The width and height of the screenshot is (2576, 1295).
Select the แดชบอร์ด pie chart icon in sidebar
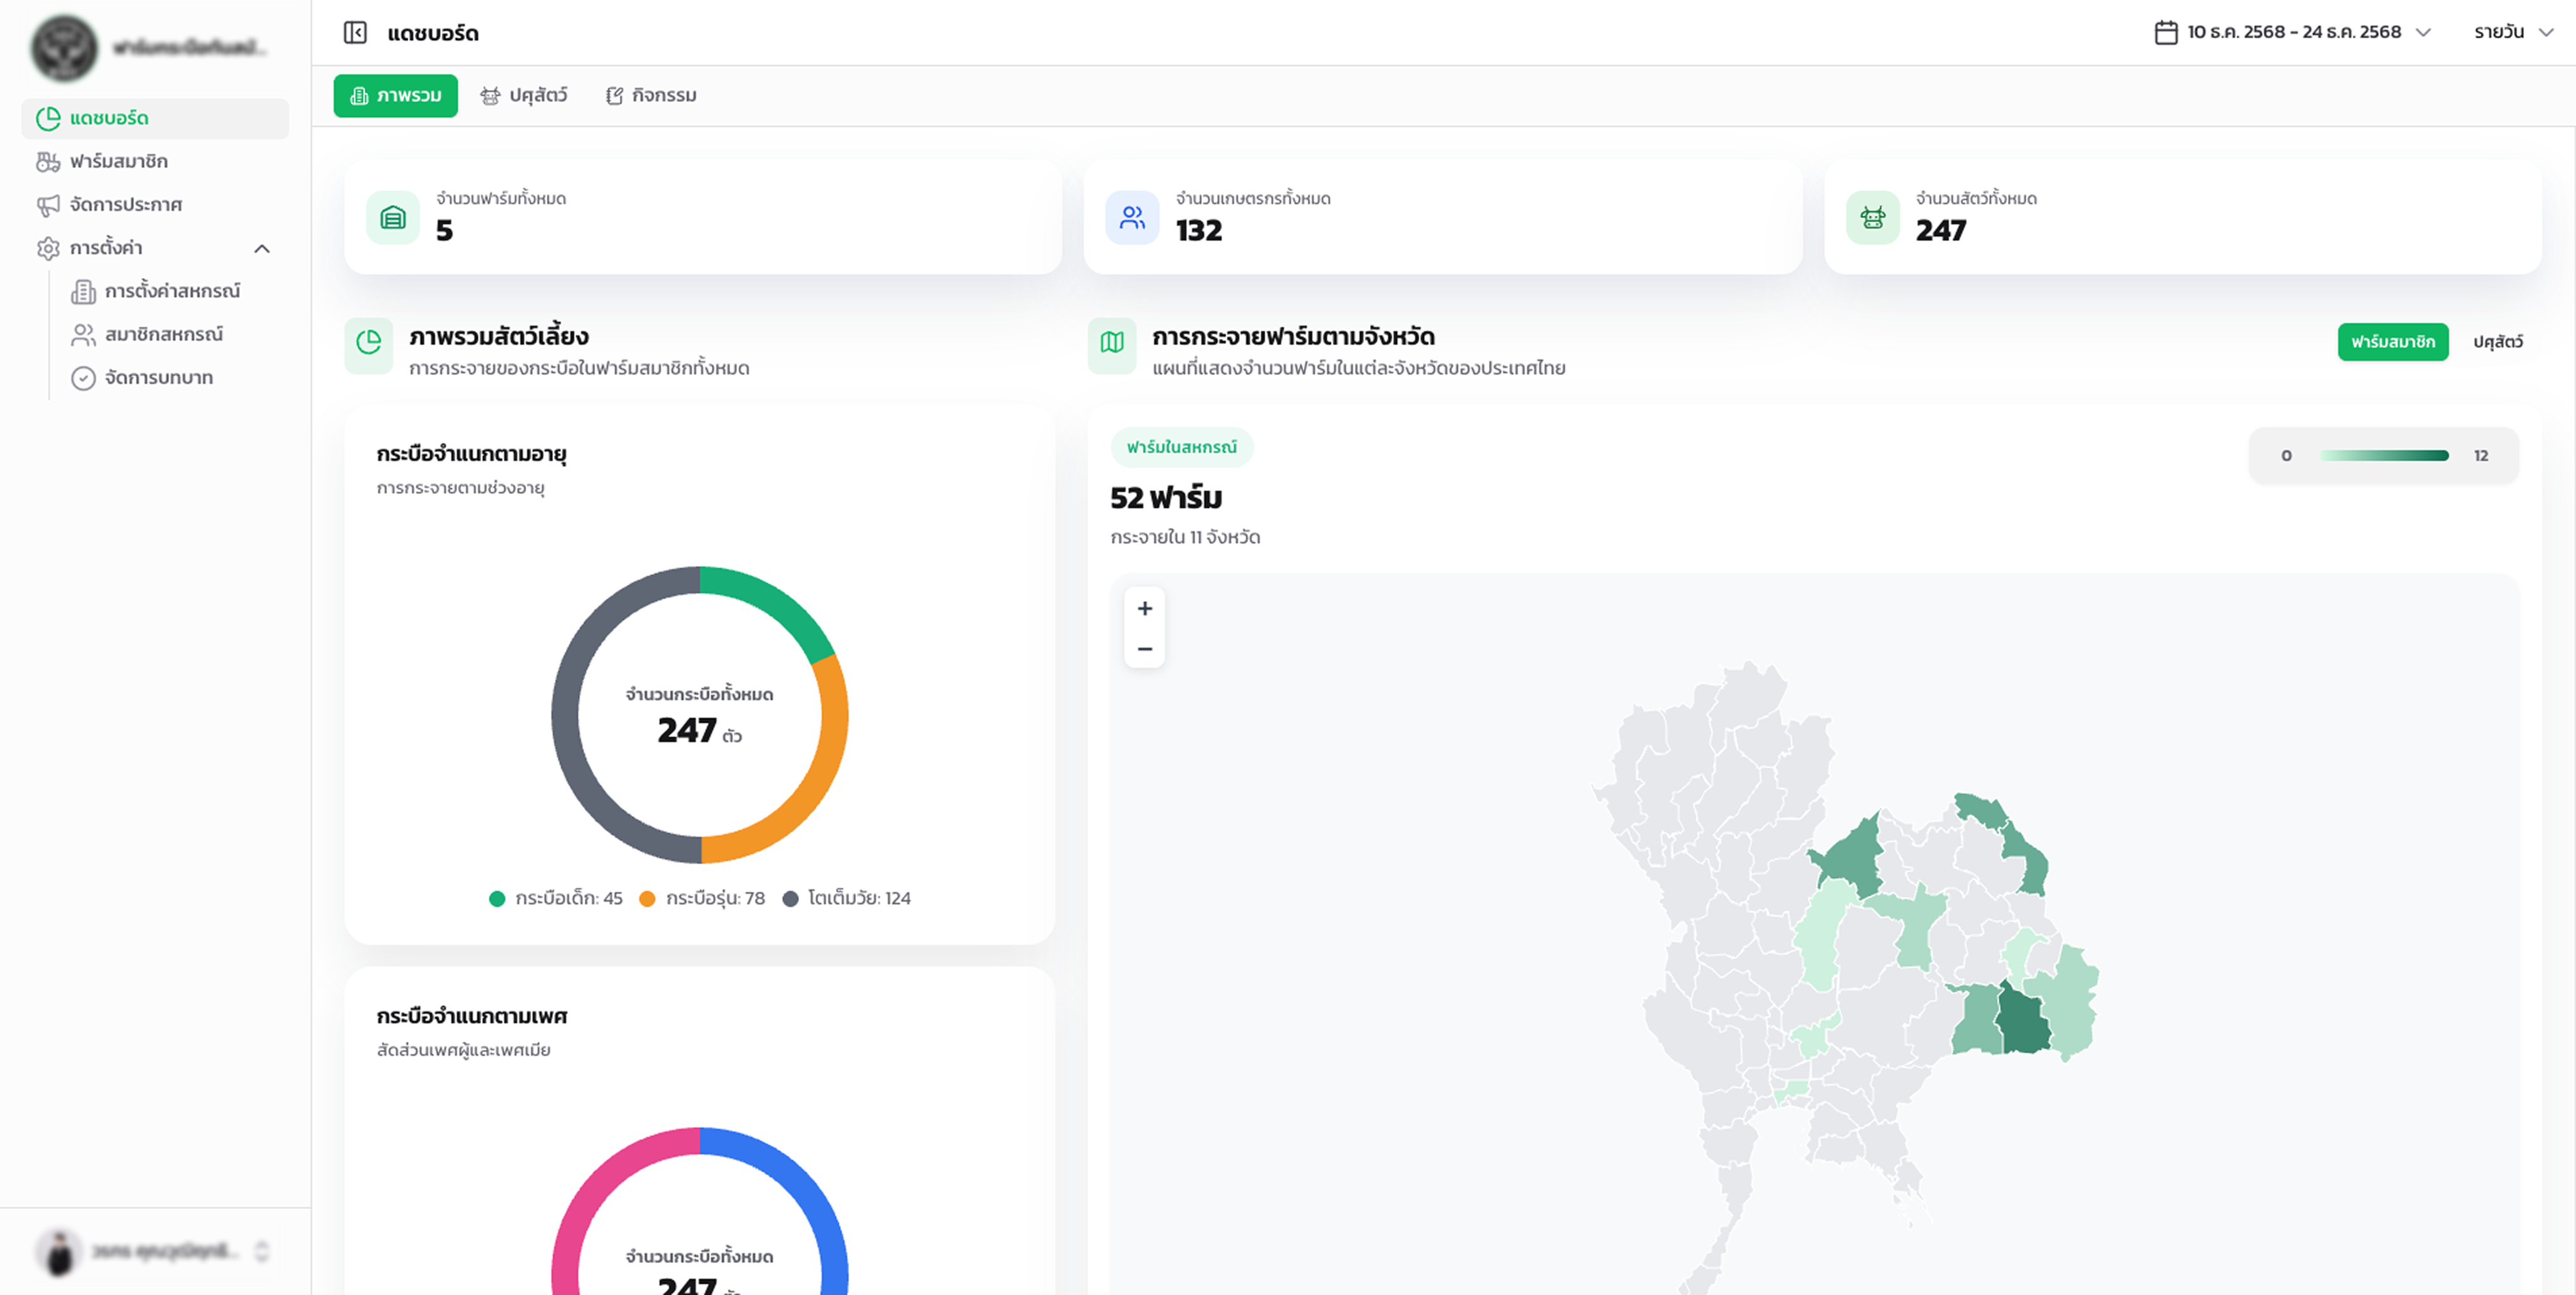48,118
